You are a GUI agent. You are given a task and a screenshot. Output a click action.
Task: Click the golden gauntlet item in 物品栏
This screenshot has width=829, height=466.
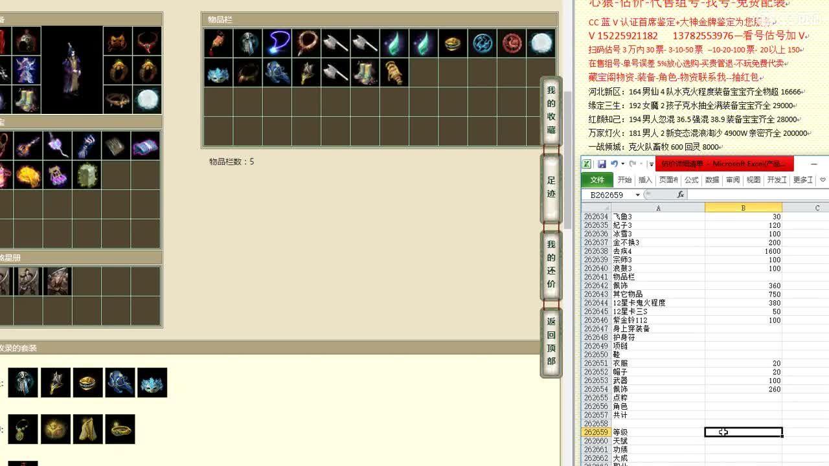point(394,72)
